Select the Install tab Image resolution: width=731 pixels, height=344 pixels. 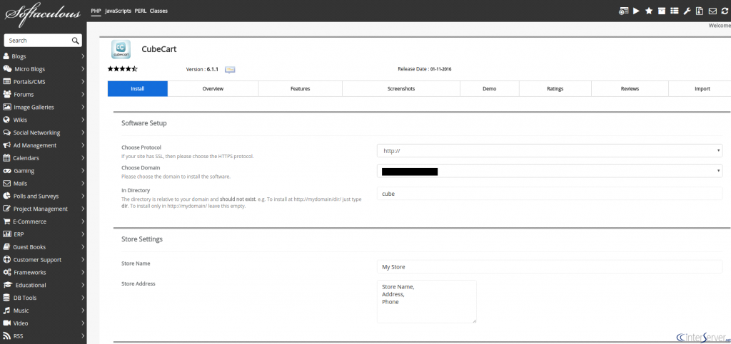pos(138,89)
